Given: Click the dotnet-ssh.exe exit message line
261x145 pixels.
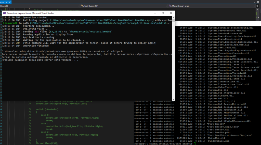Looking at the screenshot, I should pyautogui.click(x=63, y=51).
